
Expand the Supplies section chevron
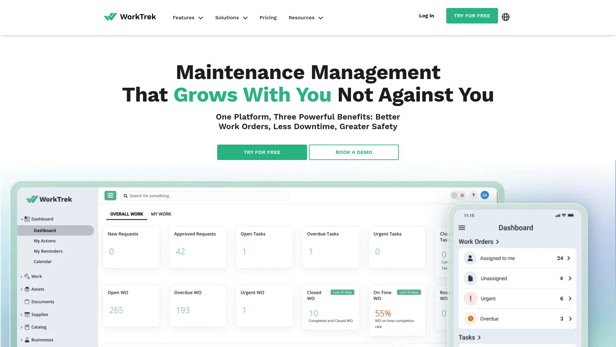coord(21,315)
